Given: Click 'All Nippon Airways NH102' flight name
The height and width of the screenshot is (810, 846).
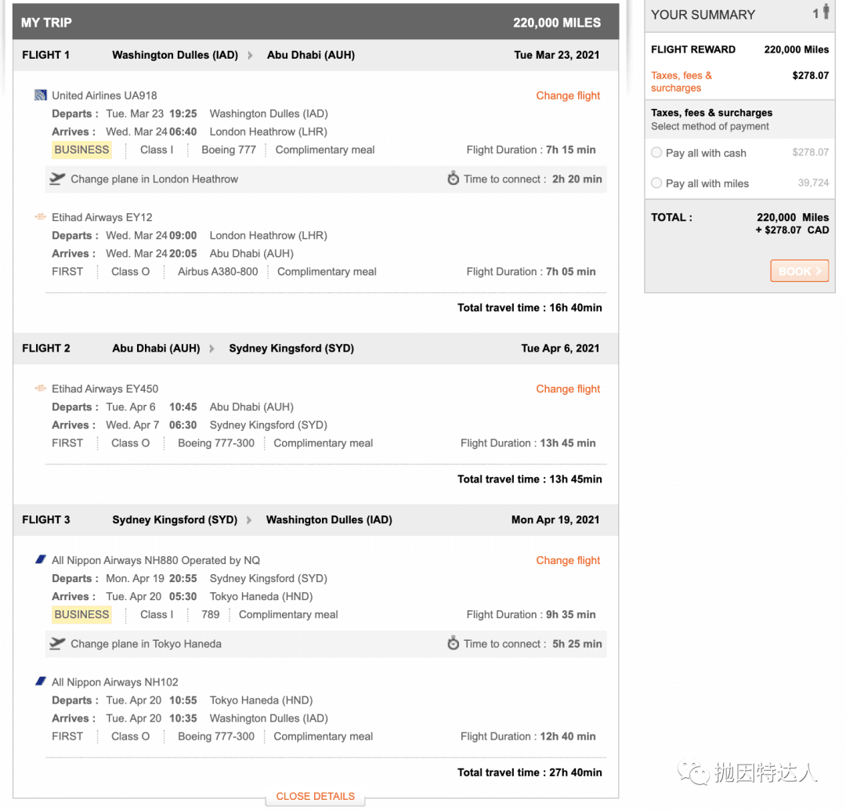Looking at the screenshot, I should pyautogui.click(x=115, y=682).
